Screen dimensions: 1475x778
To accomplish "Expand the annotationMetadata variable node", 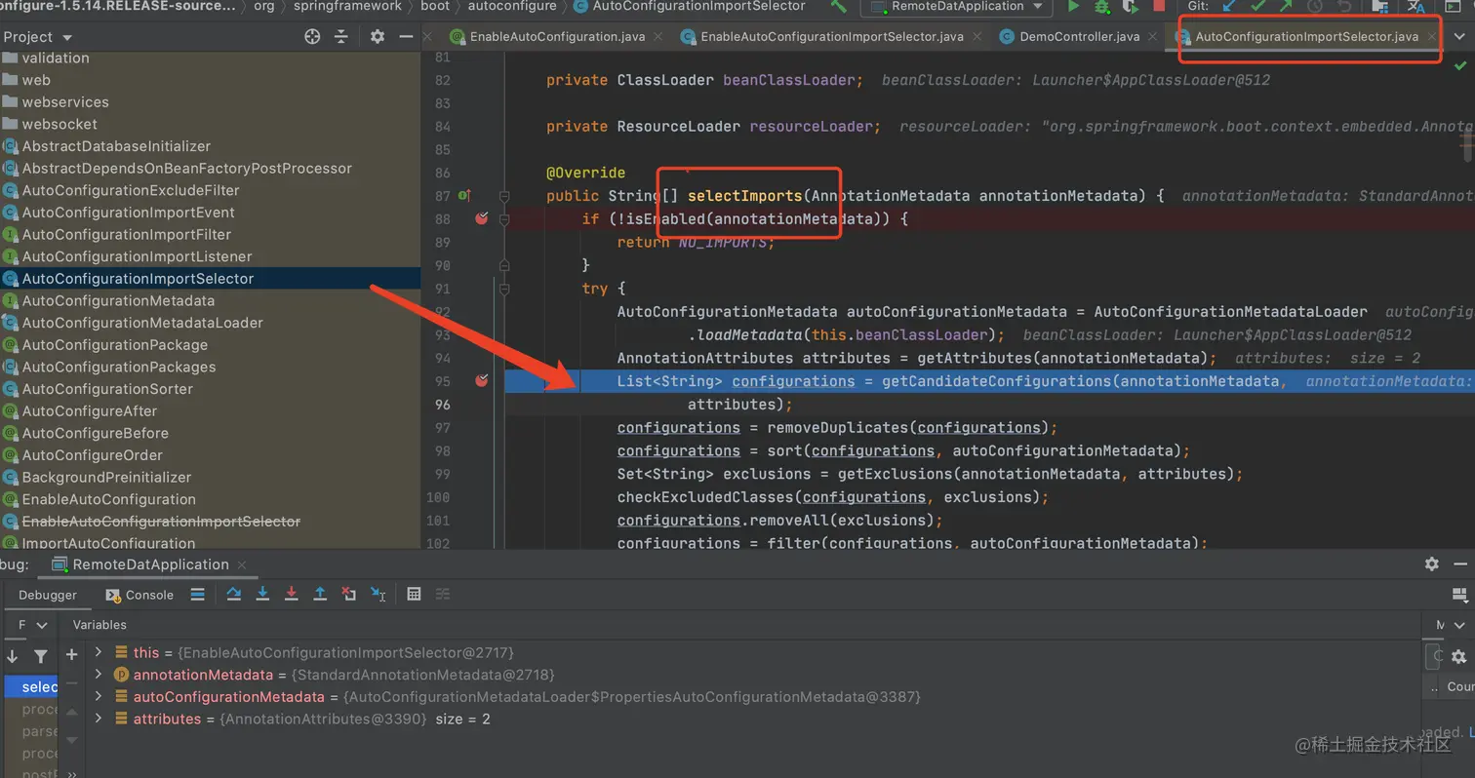I will point(99,674).
